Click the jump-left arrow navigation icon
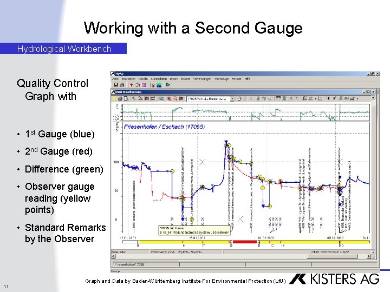390x292 pixels. pyautogui.click(x=329, y=98)
